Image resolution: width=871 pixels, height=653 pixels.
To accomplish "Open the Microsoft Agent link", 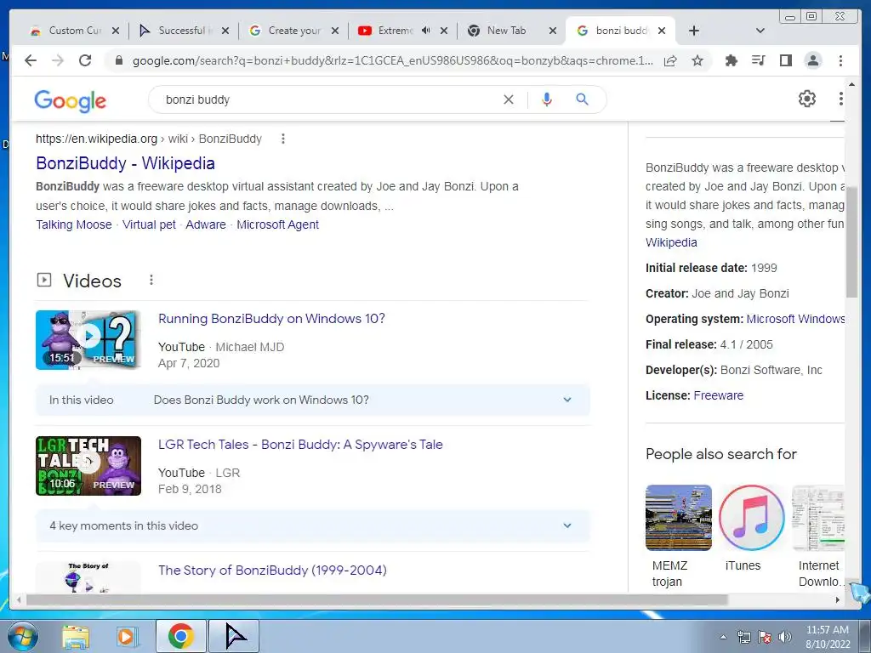I will click(278, 224).
